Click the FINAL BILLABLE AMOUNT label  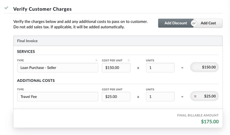click(x=198, y=115)
